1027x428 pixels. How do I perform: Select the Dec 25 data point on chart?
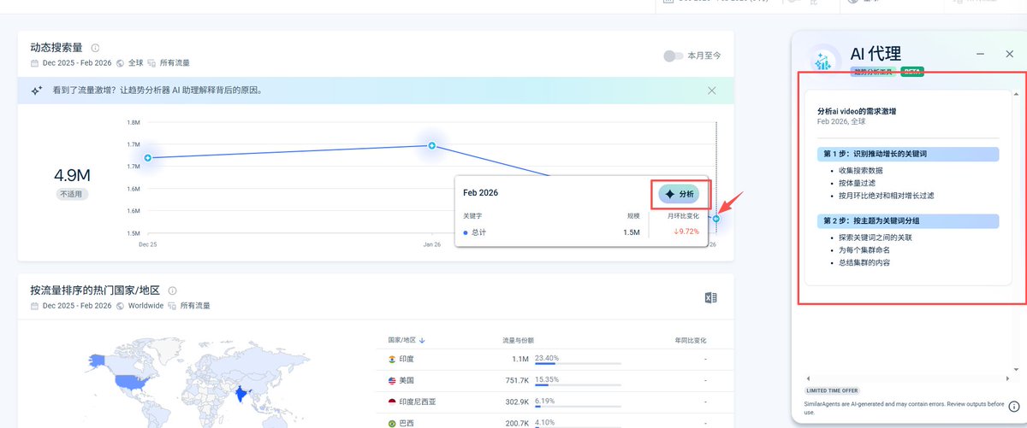148,158
